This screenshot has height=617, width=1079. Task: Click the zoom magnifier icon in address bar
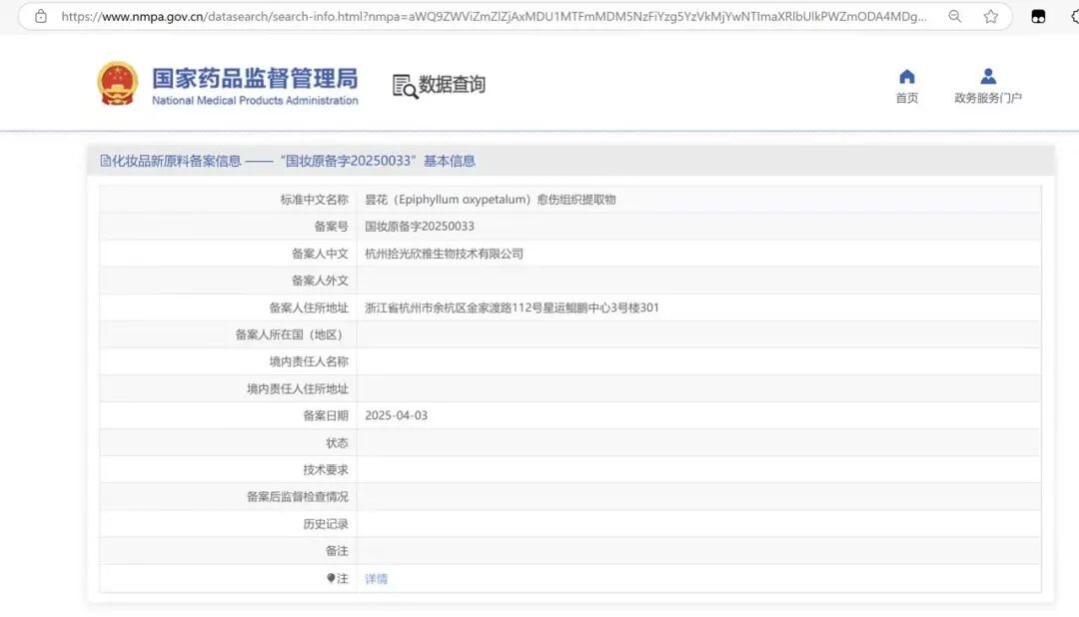(x=954, y=17)
